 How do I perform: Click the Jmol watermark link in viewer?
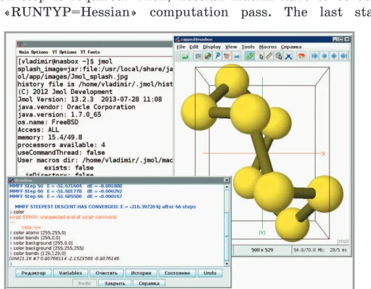pos(343,241)
